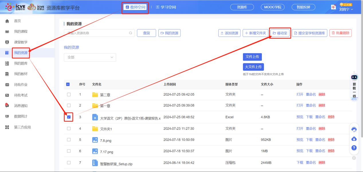Open 第二章 folder via 打开 link
Image resolution: width=363 pixels, height=172 pixels.
point(300,94)
